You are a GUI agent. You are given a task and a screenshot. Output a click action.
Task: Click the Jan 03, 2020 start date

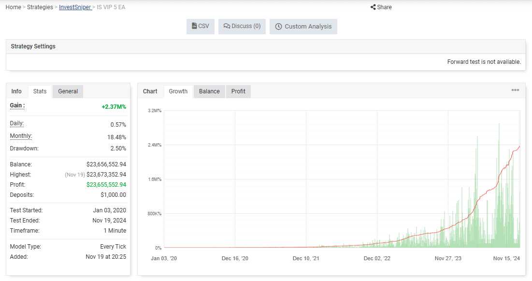click(110, 210)
